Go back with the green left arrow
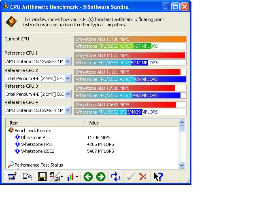This screenshot has height=207, width=259. click(88, 177)
